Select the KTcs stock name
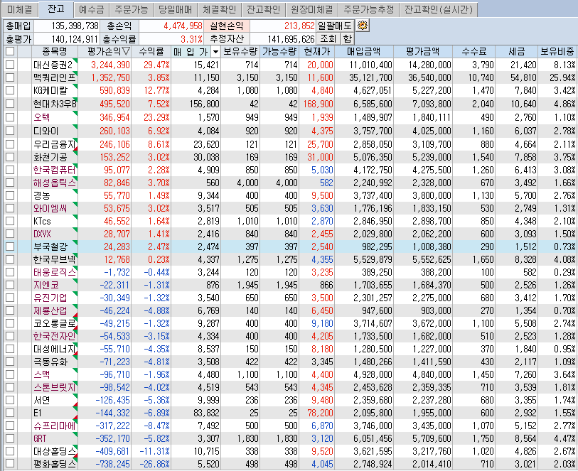The height and width of the screenshot is (471, 578). pyautogui.click(x=42, y=222)
